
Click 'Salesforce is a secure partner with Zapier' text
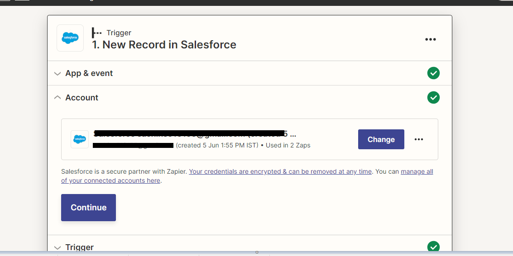coord(124,171)
